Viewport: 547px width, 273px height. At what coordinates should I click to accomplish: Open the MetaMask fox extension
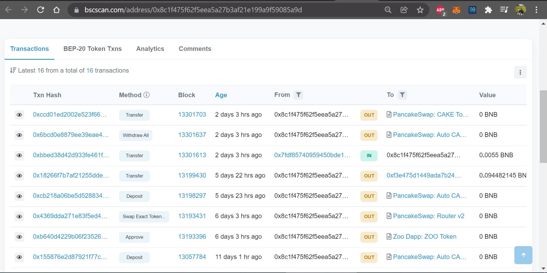click(x=456, y=10)
